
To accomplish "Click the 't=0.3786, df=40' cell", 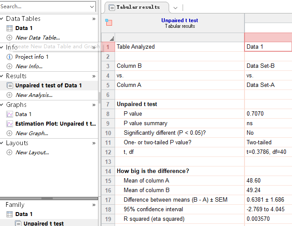I will point(268,152).
